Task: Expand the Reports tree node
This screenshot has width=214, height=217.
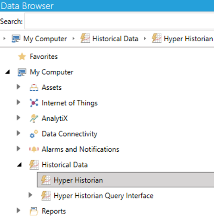Action: [x=19, y=211]
